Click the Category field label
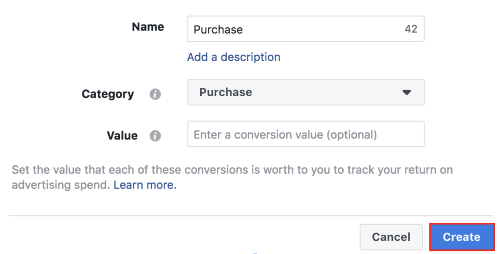 click(x=108, y=94)
